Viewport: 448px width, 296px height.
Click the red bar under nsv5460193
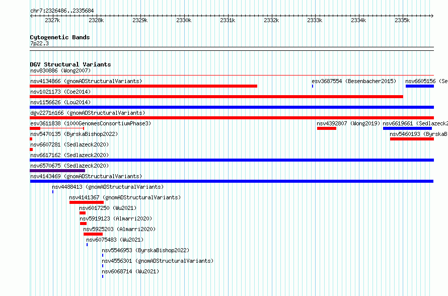pyautogui.click(x=412, y=139)
